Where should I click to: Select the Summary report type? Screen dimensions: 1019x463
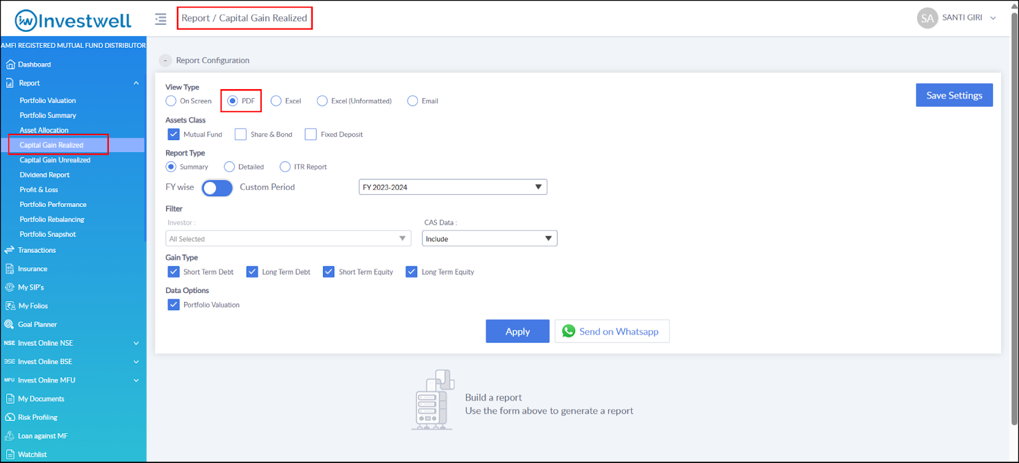171,167
